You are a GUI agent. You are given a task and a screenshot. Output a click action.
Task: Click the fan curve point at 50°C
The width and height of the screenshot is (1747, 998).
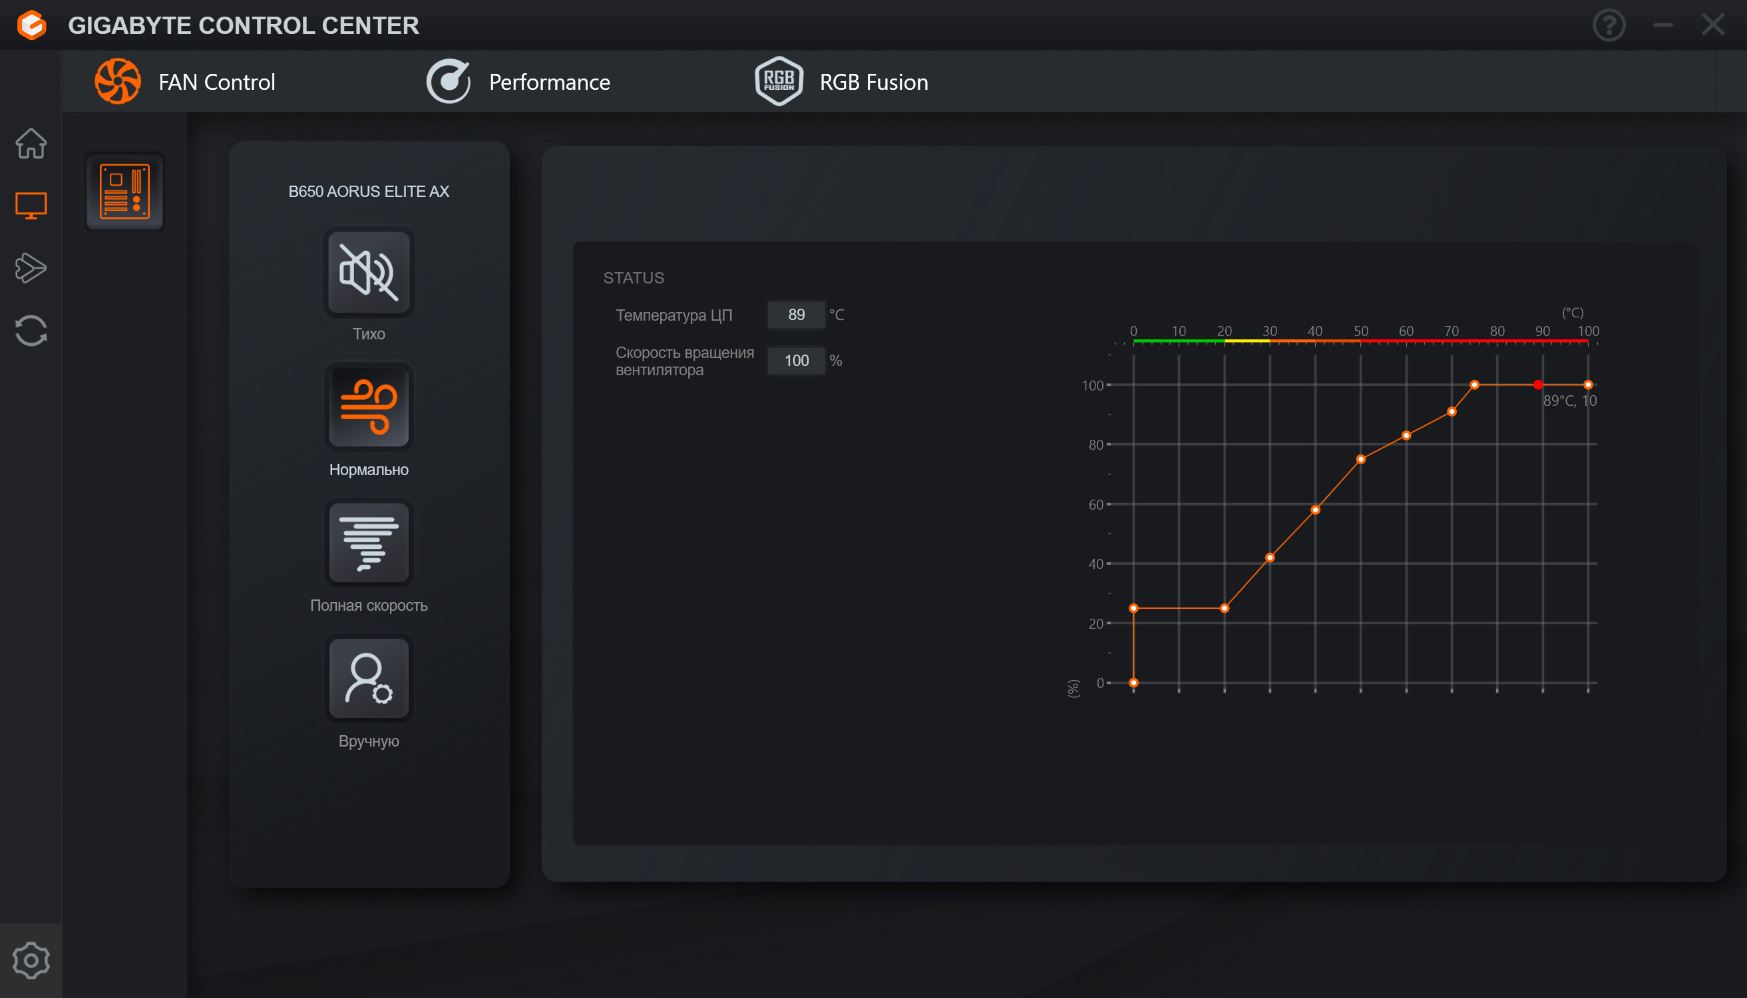[x=1361, y=459]
